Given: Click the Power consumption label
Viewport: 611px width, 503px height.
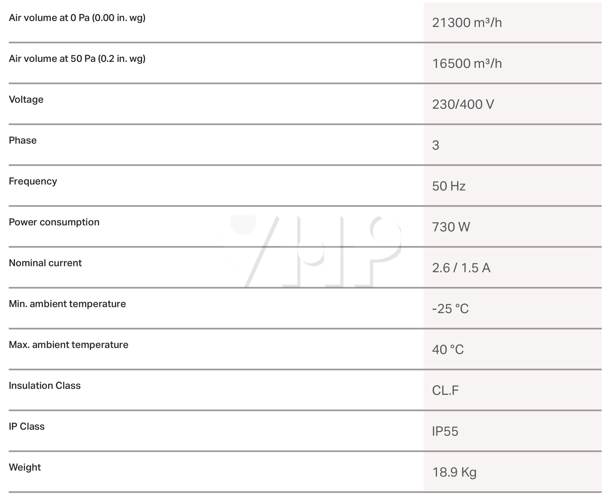Looking at the screenshot, I should (x=54, y=222).
